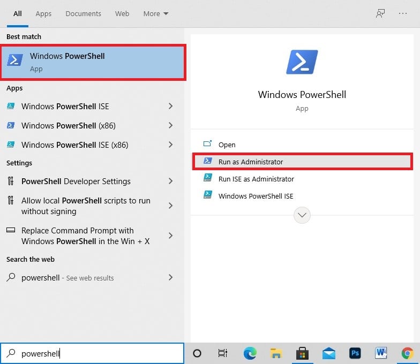Select powershell - See web results entry

tap(67, 278)
